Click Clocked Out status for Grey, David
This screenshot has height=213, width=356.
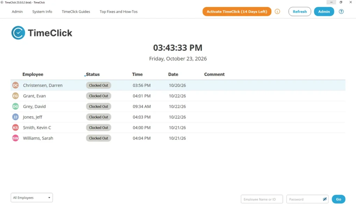click(x=98, y=106)
